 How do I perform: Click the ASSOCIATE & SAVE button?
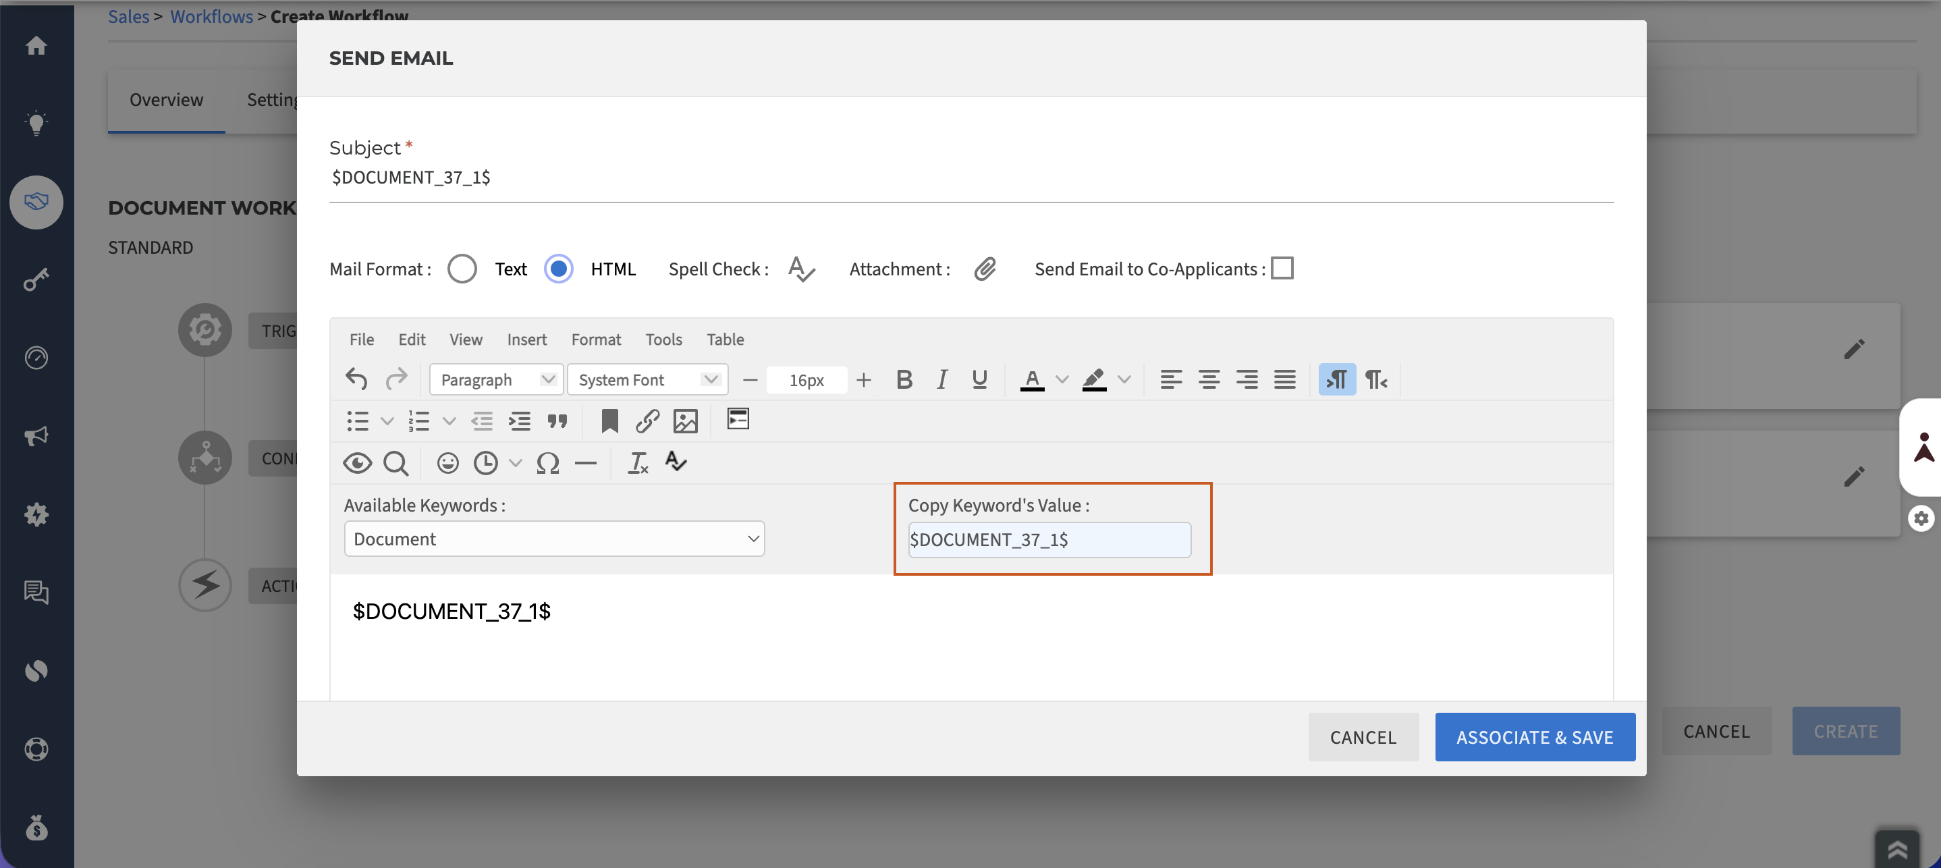click(x=1535, y=737)
